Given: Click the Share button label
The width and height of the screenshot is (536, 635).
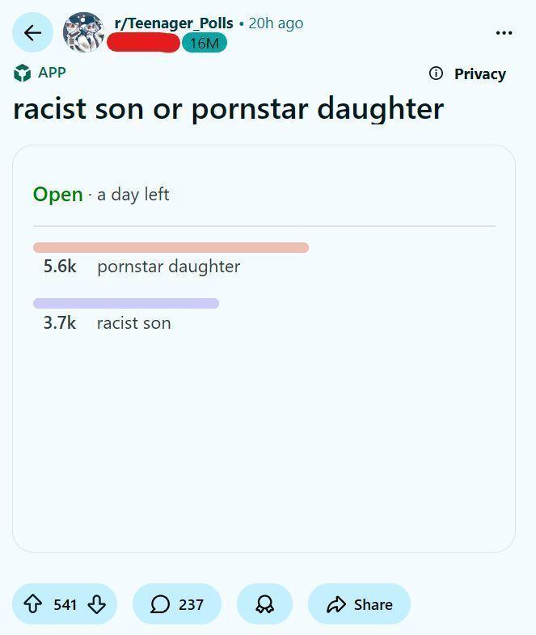Looking at the screenshot, I should [374, 604].
